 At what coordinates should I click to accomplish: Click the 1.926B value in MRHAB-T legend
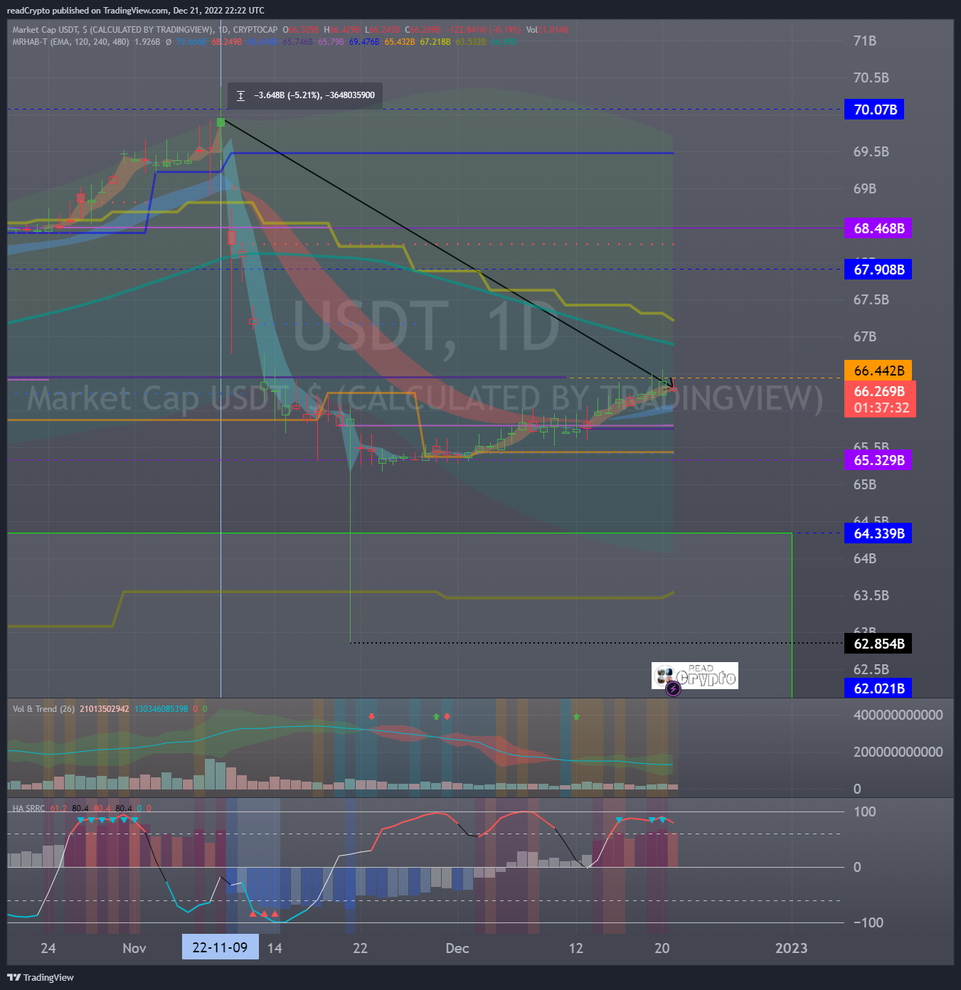click(147, 42)
